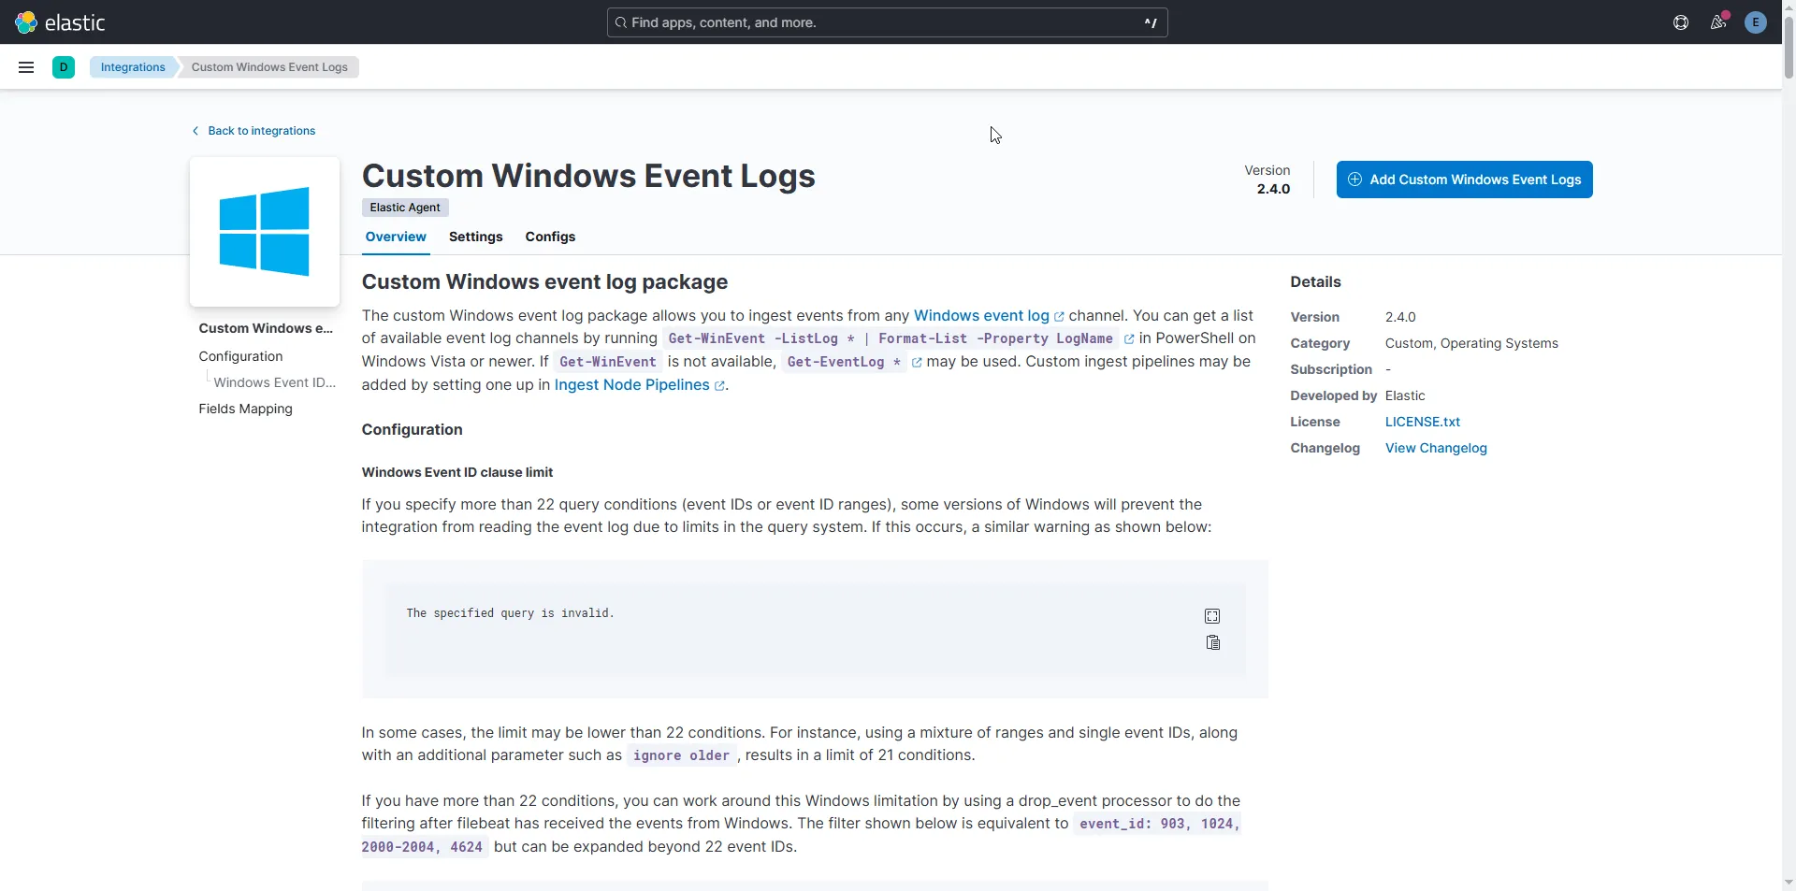Screen dimensions: 1796x891
Task: Switch to the Settings tab
Action: [x=475, y=237]
